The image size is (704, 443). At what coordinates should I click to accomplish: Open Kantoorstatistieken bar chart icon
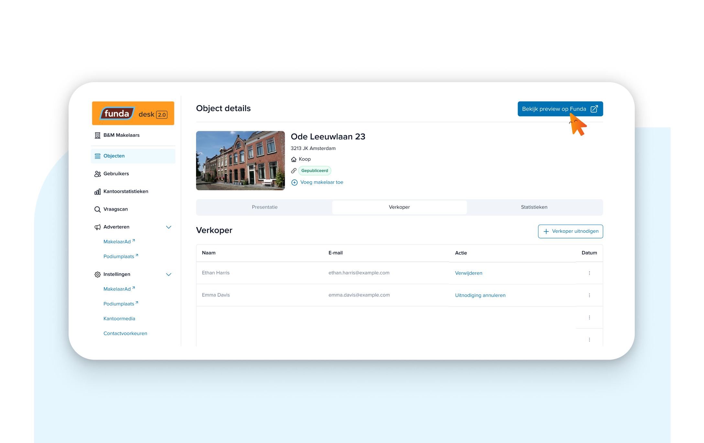[97, 192]
